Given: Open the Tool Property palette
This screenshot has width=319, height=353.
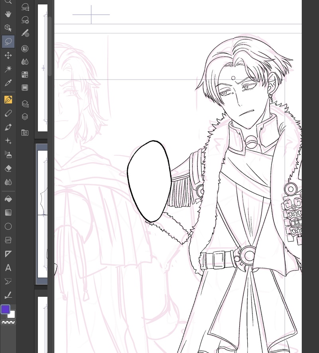Looking at the screenshot, I should point(25,20).
